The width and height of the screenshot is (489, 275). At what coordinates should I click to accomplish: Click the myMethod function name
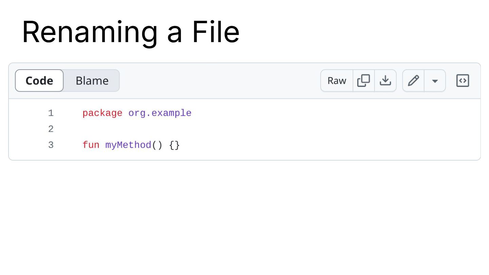pos(128,145)
